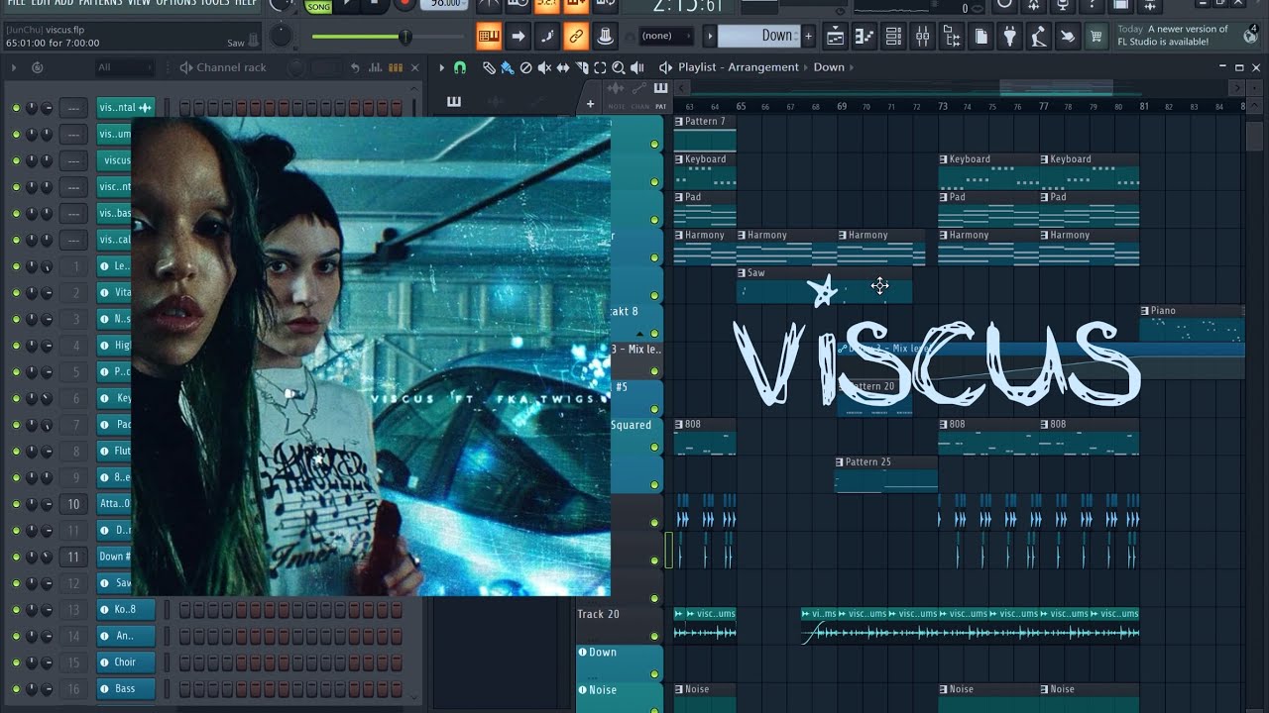Open the Piano roll view icon
This screenshot has width=1269, height=713.
coord(864,37)
